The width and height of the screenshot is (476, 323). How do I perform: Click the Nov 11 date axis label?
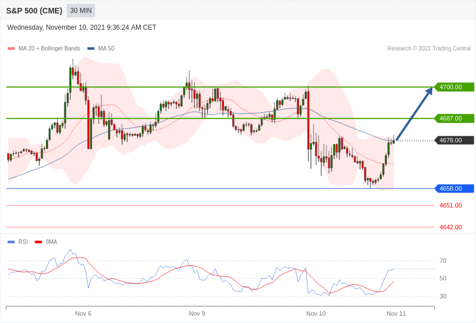396,313
